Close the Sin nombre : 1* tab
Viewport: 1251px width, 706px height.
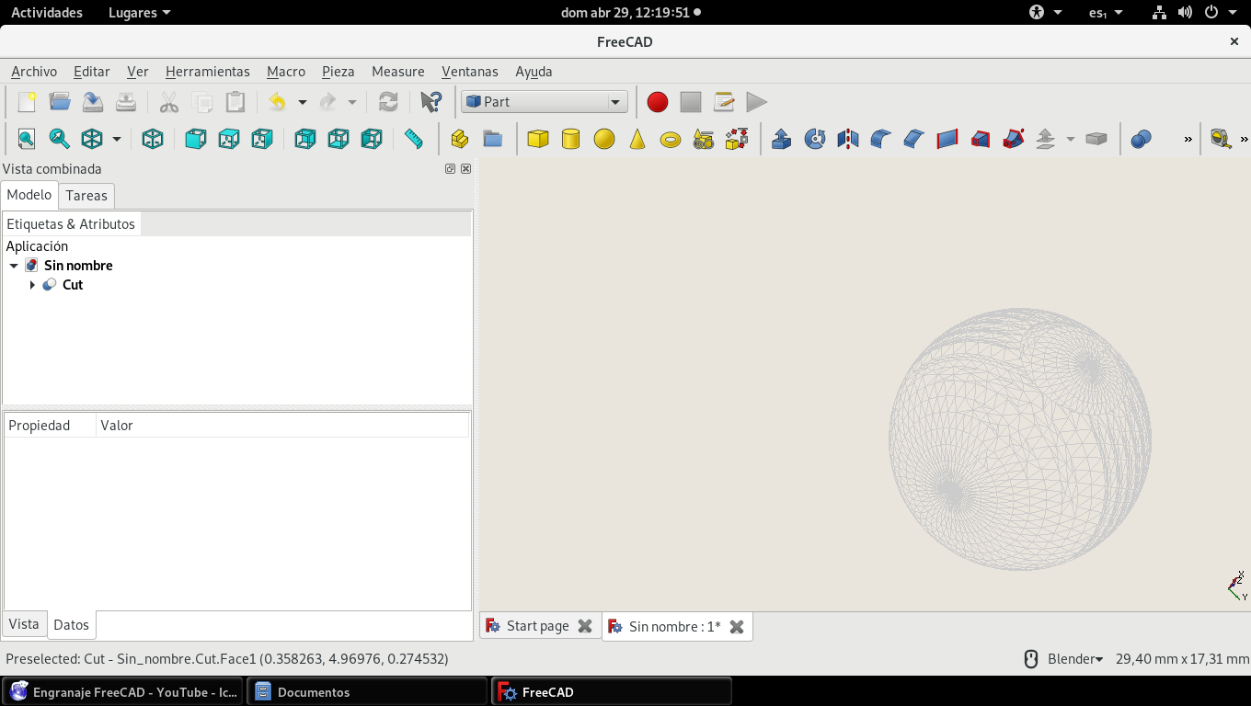click(x=737, y=627)
